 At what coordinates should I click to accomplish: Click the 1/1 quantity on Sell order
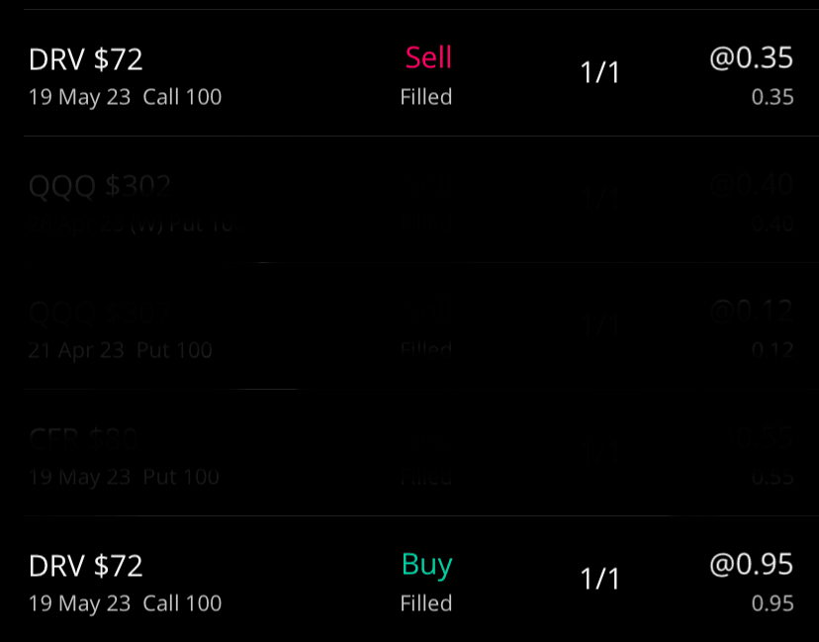coord(599,73)
